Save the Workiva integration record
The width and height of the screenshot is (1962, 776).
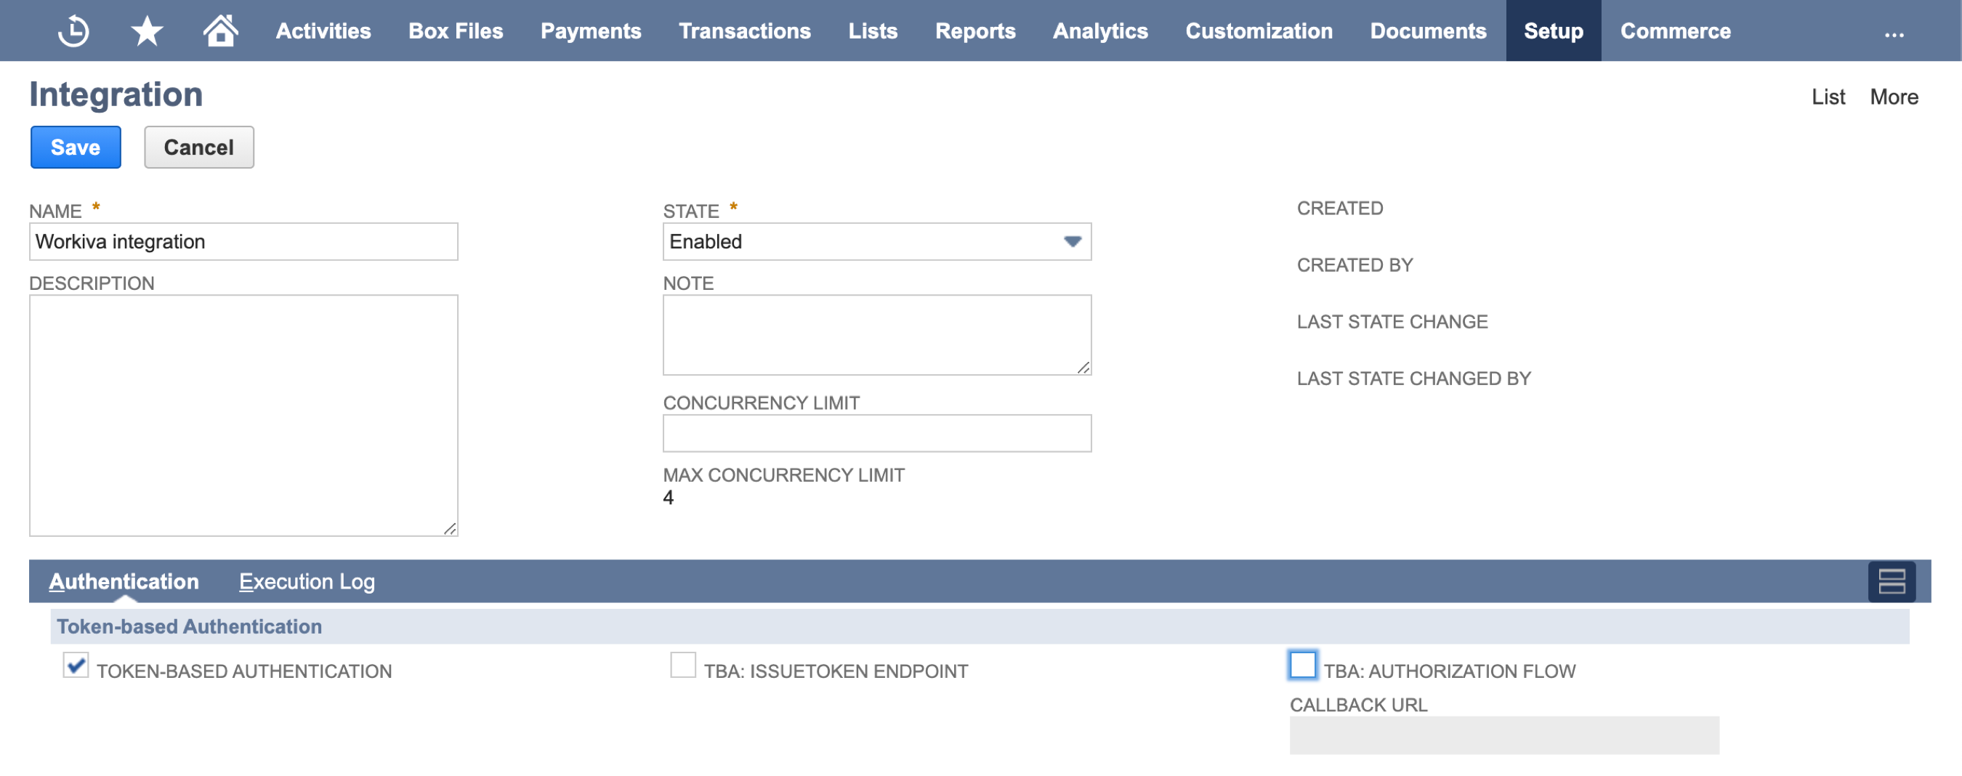tap(75, 147)
